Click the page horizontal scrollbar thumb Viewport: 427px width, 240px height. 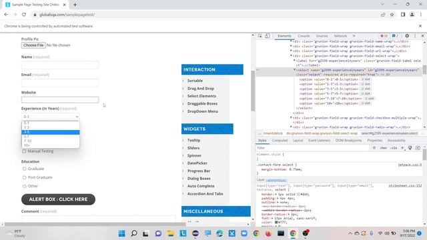(x=95, y=224)
